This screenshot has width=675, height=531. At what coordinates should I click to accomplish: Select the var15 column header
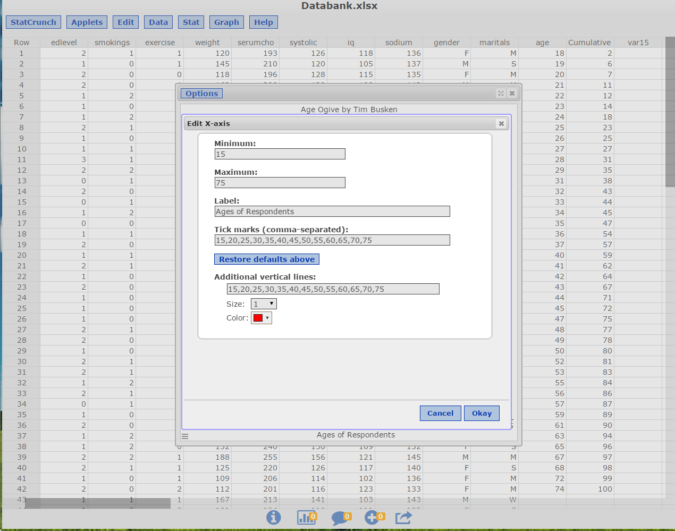[638, 43]
